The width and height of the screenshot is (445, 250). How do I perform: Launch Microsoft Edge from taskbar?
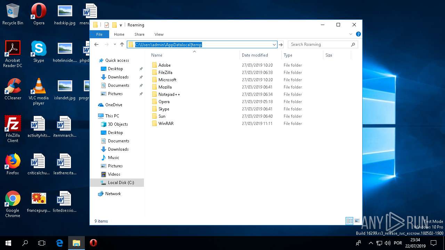pos(59,243)
